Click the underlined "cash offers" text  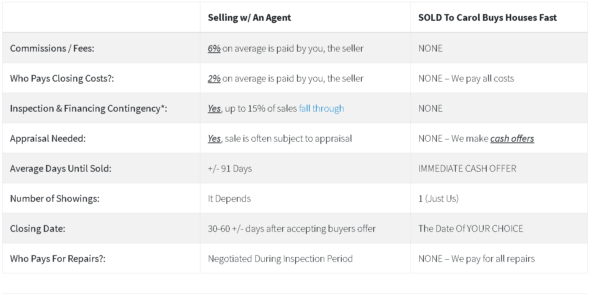(512, 138)
